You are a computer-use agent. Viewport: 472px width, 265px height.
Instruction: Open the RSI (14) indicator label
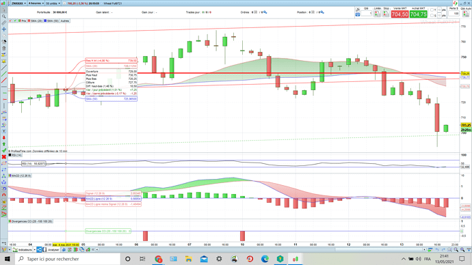15,155
